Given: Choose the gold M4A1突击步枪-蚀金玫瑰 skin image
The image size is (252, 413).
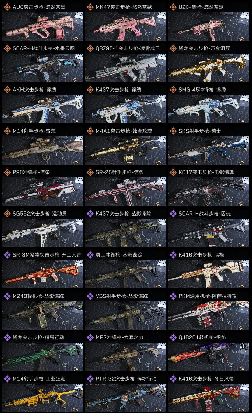Looking at the screenshot, I should click(126, 150).
